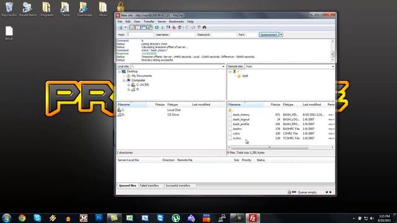Open the View menu
This screenshot has width=397, height=223.
(137, 22)
